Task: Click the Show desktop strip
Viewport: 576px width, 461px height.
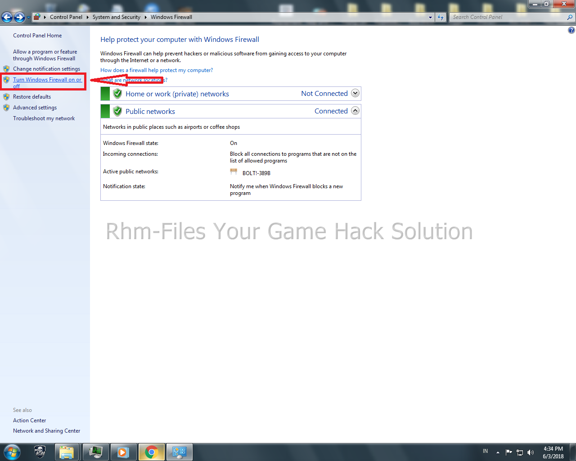Action: [573, 452]
